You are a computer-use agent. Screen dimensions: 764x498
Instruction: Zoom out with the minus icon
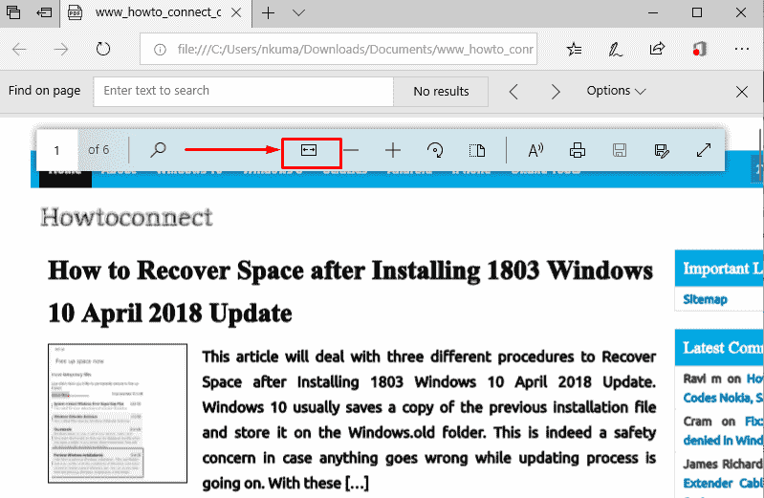(x=351, y=150)
